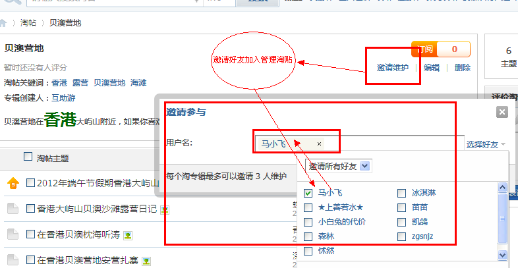Click friend list scrollbar down arrow
The image size is (518, 268).
click(x=502, y=255)
